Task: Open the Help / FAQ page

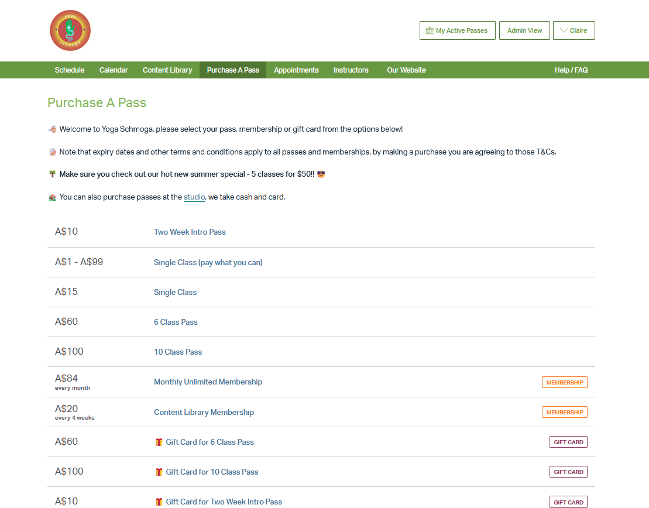Action: pyautogui.click(x=571, y=70)
